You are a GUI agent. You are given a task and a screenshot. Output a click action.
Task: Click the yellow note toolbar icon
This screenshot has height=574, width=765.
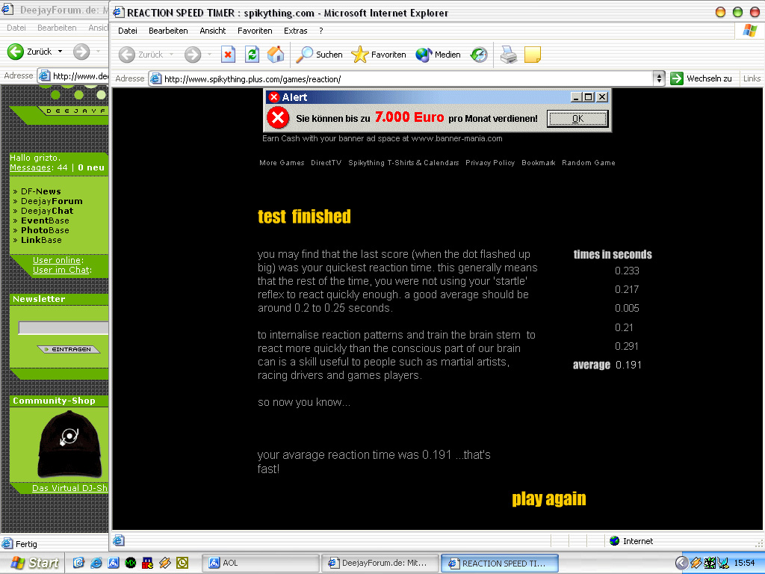tap(532, 55)
